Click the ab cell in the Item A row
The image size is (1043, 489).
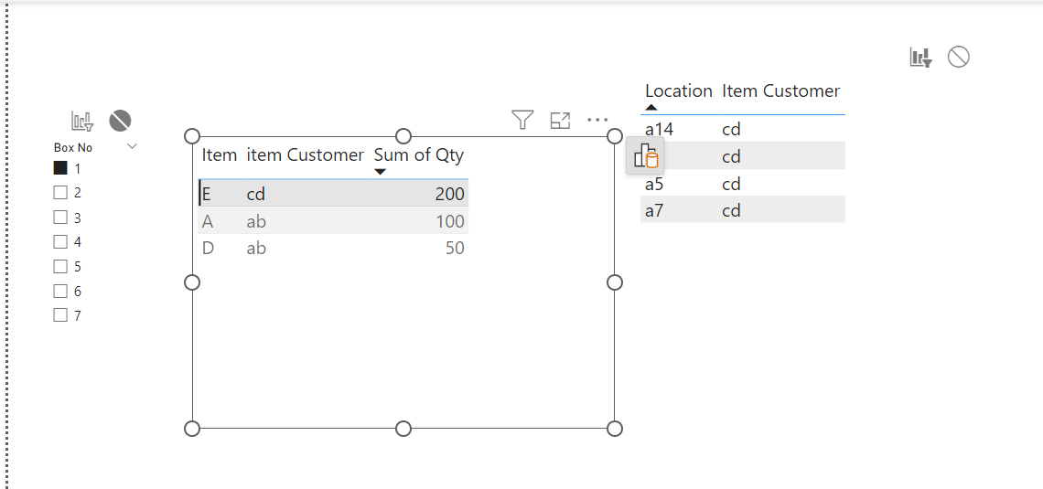coord(256,221)
